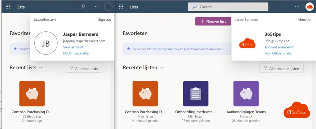Image resolution: width=316 pixels, height=129 pixels.
Task: Click Jasper Bernaers display name
Action: (x=81, y=34)
